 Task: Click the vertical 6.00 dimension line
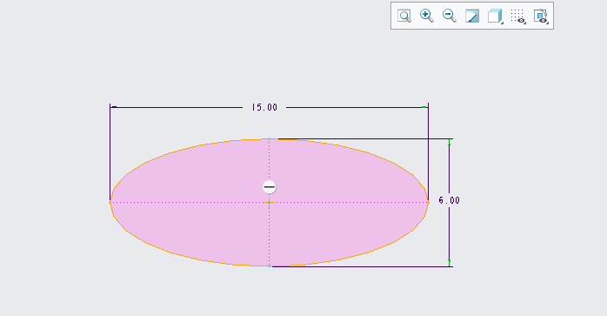tap(449, 232)
